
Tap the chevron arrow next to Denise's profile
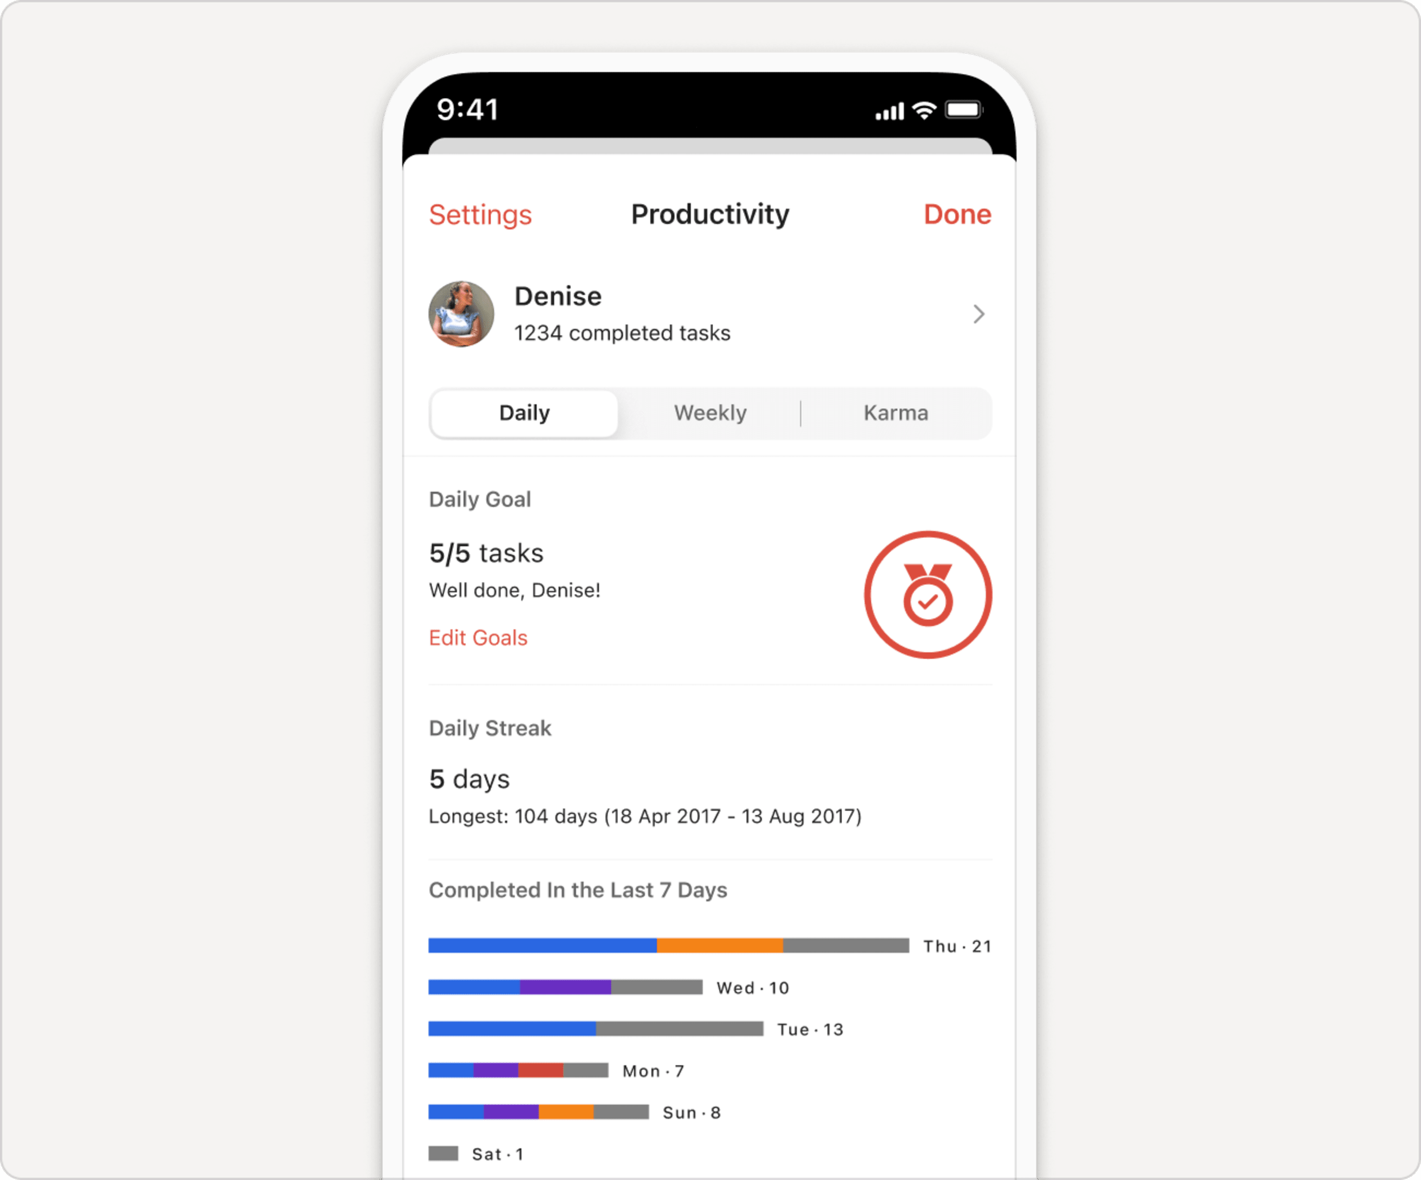[x=980, y=313]
